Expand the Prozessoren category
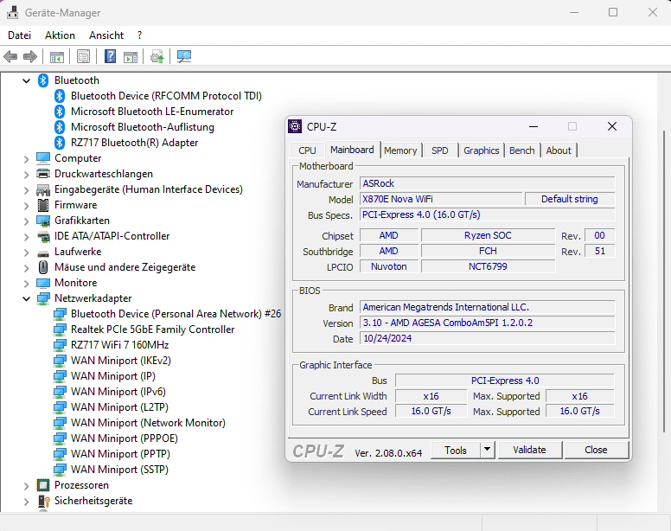The width and height of the screenshot is (671, 531). (26, 485)
